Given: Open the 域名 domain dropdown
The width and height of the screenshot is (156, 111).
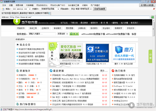Looking at the screenshot, I should (30, 9).
